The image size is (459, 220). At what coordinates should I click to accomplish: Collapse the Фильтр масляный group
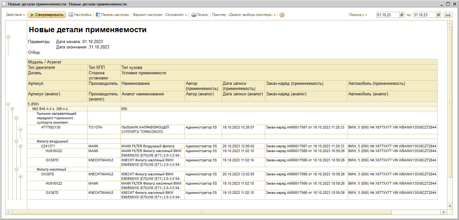[x=17, y=169]
